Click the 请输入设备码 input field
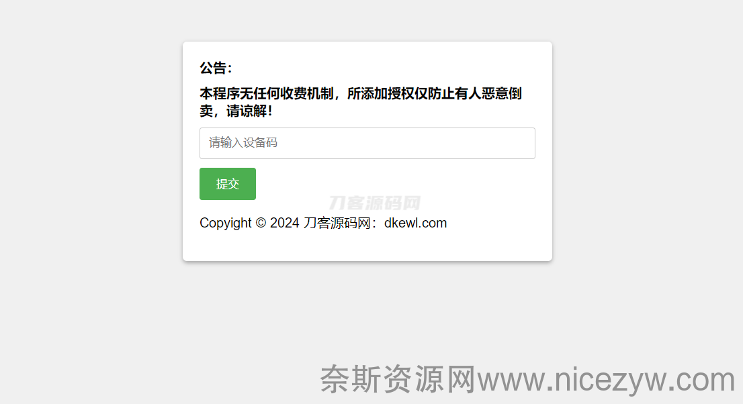 tap(367, 143)
